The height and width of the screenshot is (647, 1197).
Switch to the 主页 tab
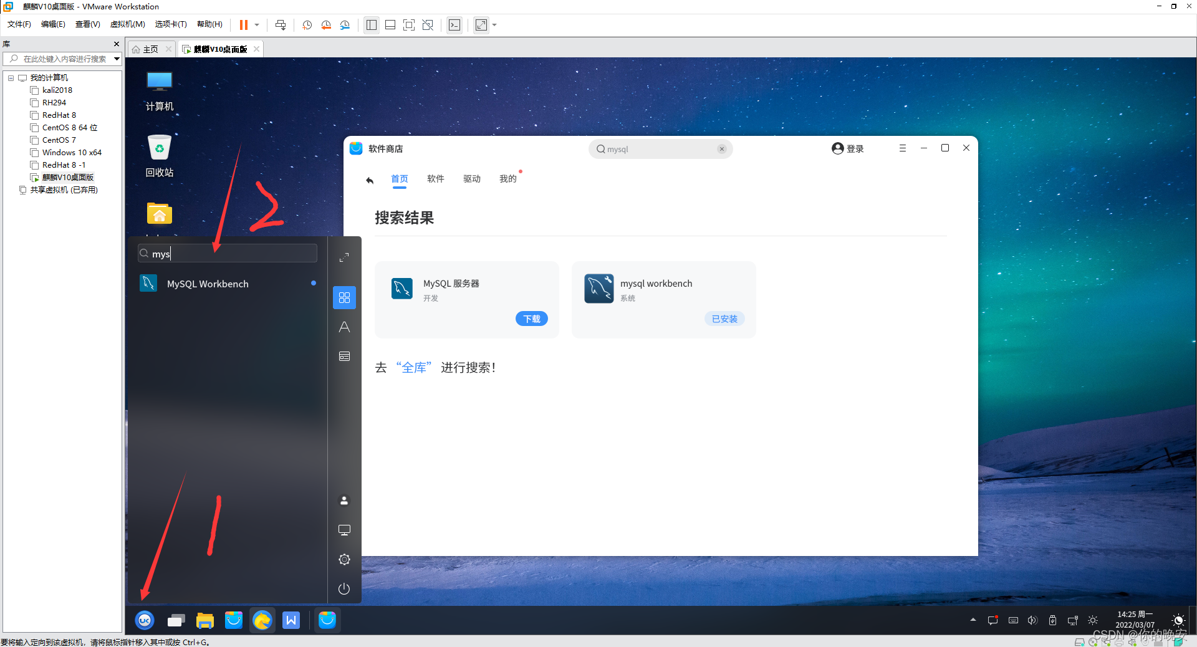point(150,49)
